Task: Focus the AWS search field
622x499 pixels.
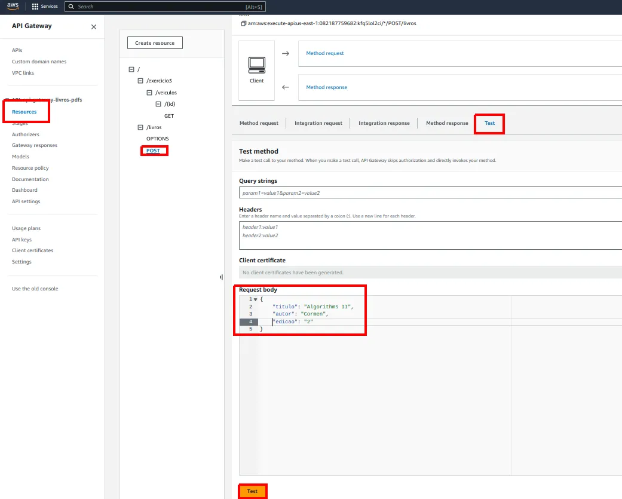Action: (165, 7)
